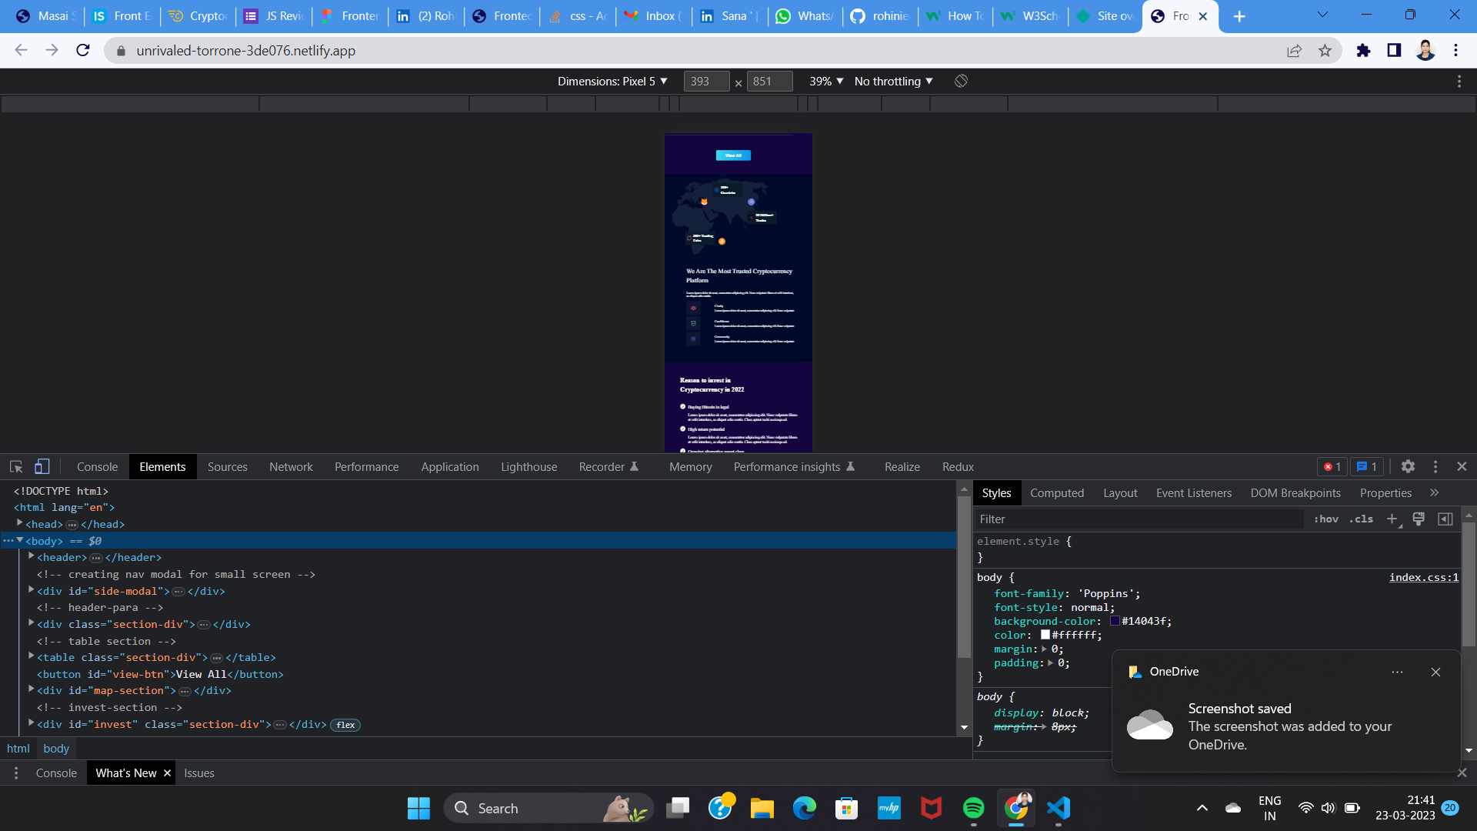Toggle the device toolbar icon
The image size is (1477, 831).
[x=42, y=467]
